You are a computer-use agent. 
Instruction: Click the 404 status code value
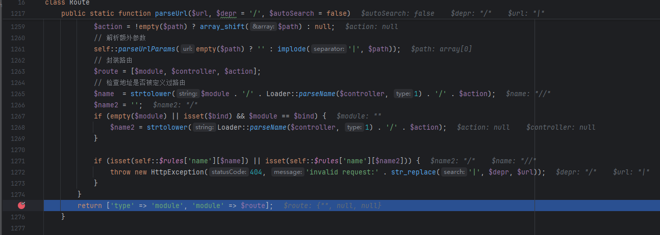click(256, 172)
